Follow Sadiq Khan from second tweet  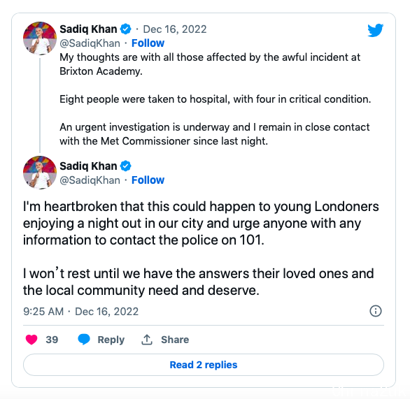point(148,180)
